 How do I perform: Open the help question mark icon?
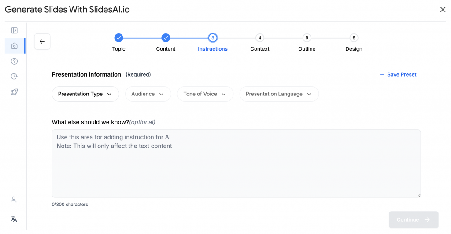coord(14,61)
